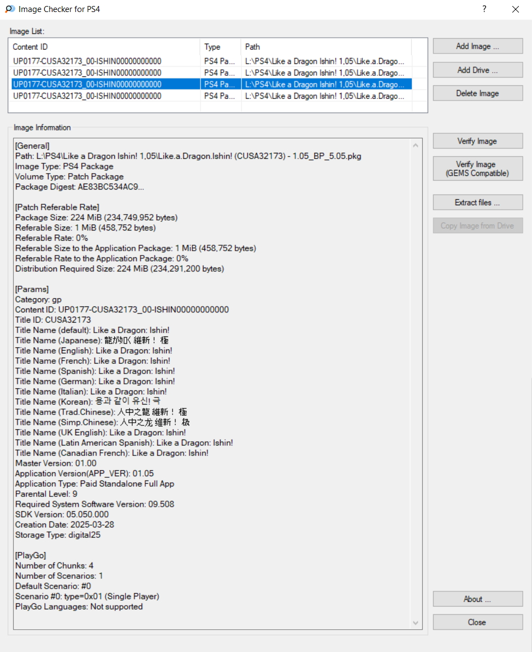Click the 'Image Type: PS4 Package' line
Screen dimensions: 532x652
(x=64, y=167)
